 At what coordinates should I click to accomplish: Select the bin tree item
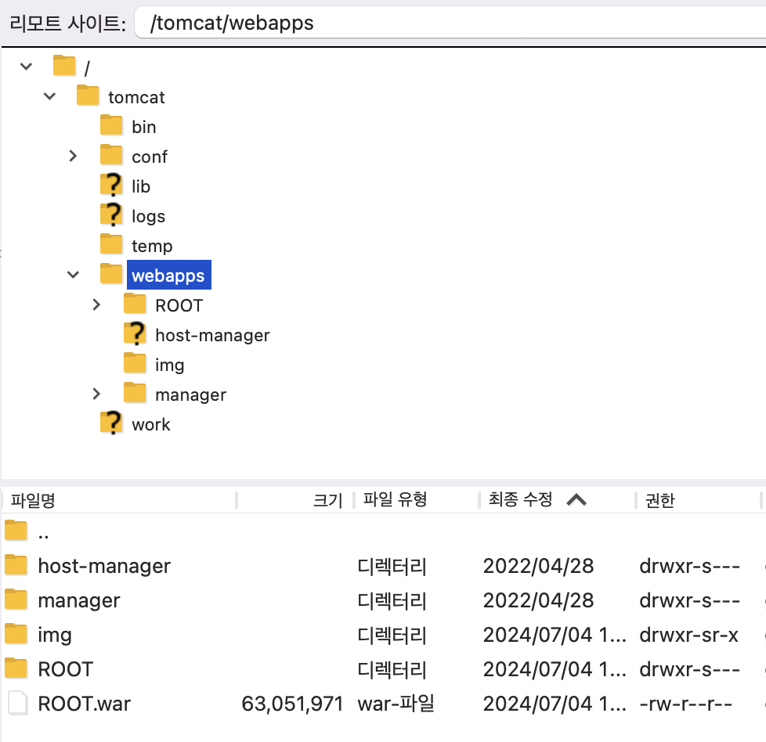coord(143,127)
